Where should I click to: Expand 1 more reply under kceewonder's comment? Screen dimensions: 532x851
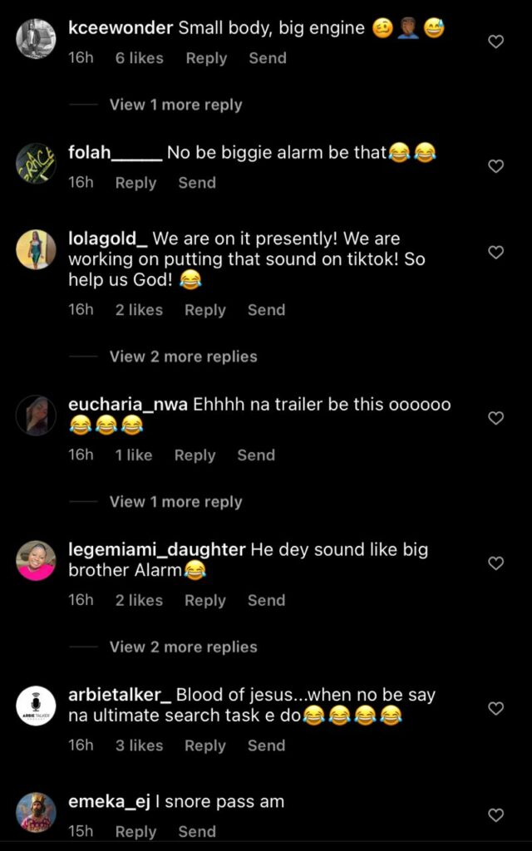tap(175, 105)
